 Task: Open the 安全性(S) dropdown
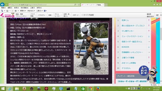click(31, 11)
